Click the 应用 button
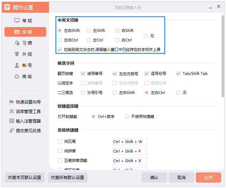 tap(208, 177)
